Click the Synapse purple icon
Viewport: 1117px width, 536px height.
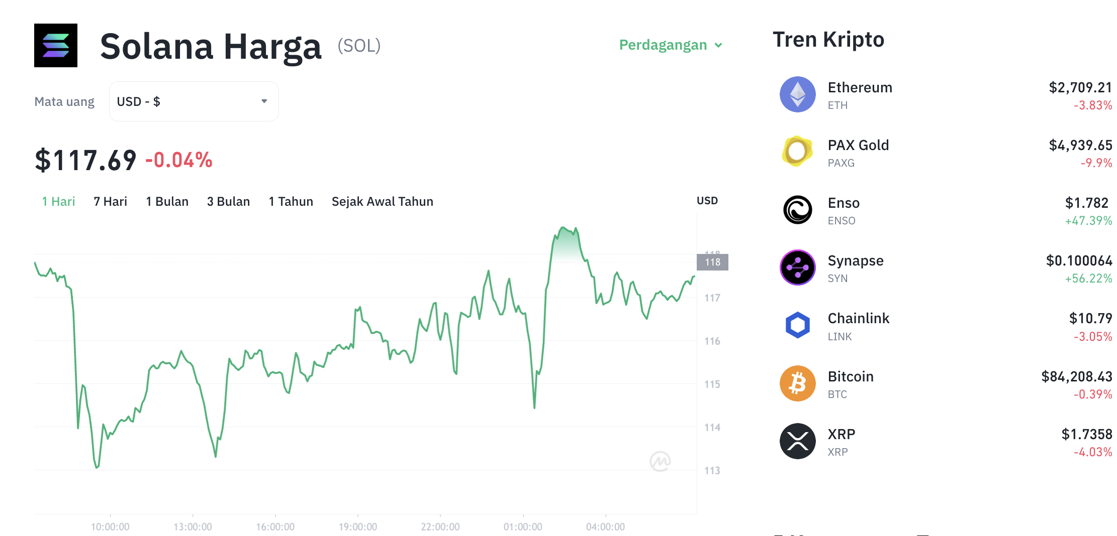point(797,267)
